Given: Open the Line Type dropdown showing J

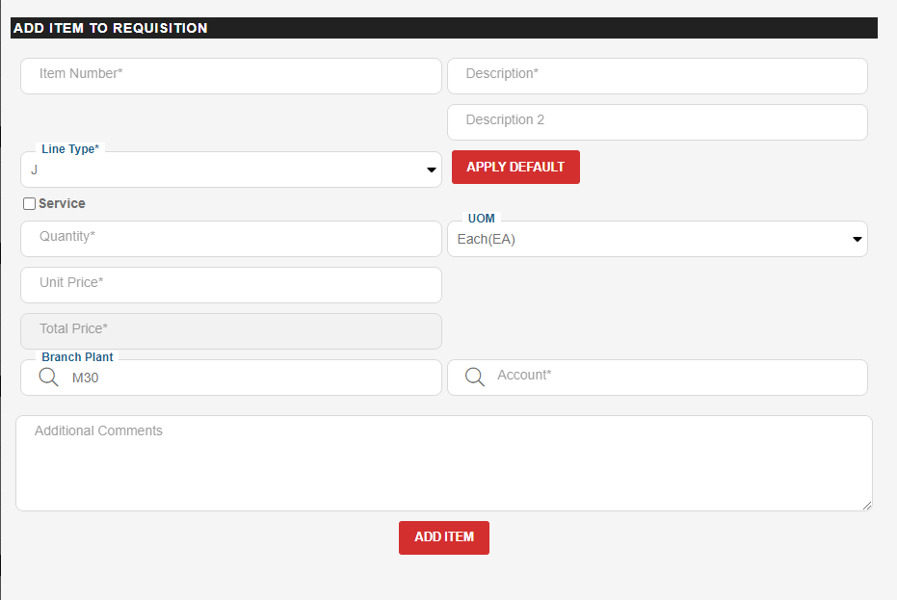Looking at the screenshot, I should [x=230, y=170].
